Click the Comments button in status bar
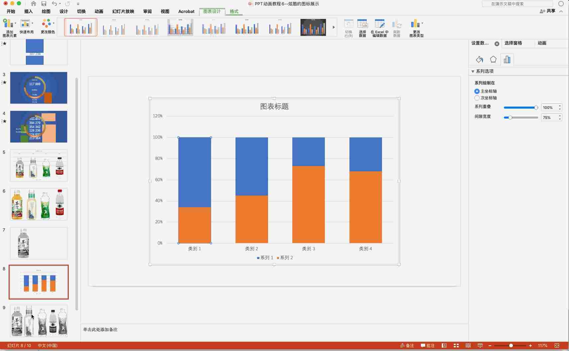 [427, 346]
